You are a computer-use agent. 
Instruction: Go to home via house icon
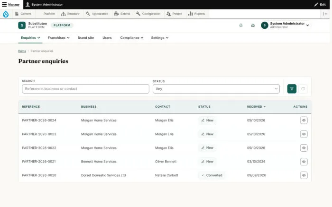tap(253, 26)
